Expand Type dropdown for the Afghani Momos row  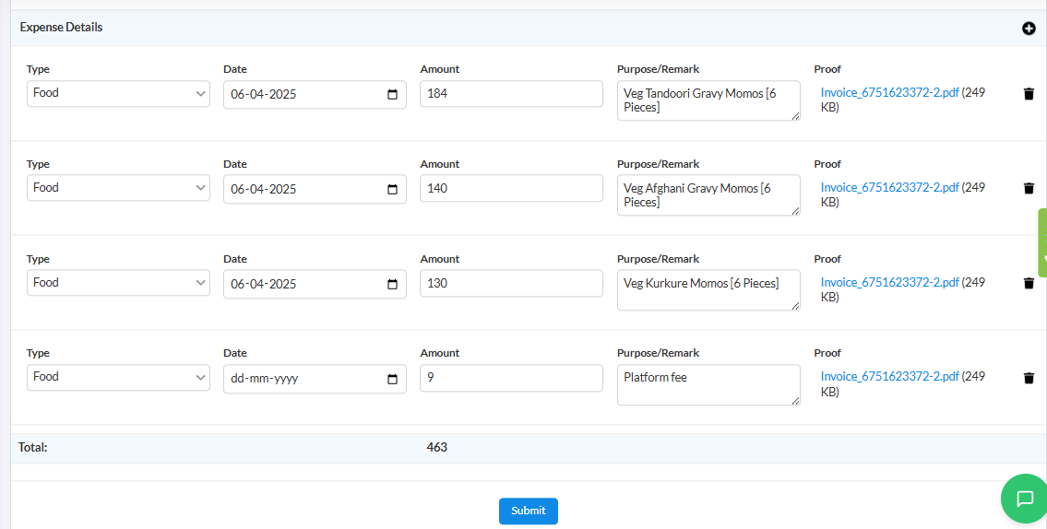[x=118, y=188]
